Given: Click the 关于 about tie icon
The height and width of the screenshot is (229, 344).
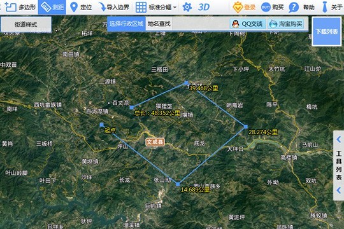Looking at the screenshot, I should [x=324, y=7].
